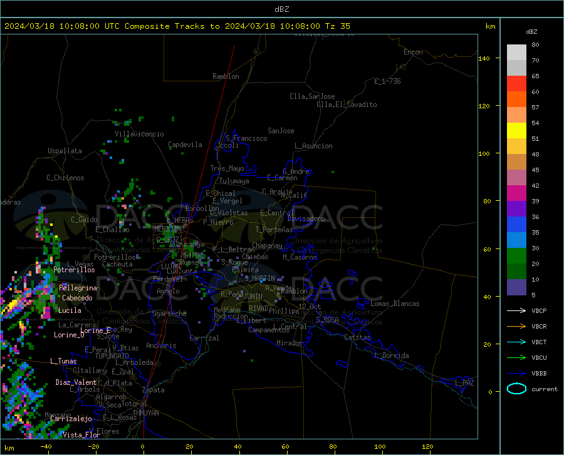Viewport: 564px width, 455px height.
Task: Click the 'Diaz_Valent' map label
Action: coord(76,382)
